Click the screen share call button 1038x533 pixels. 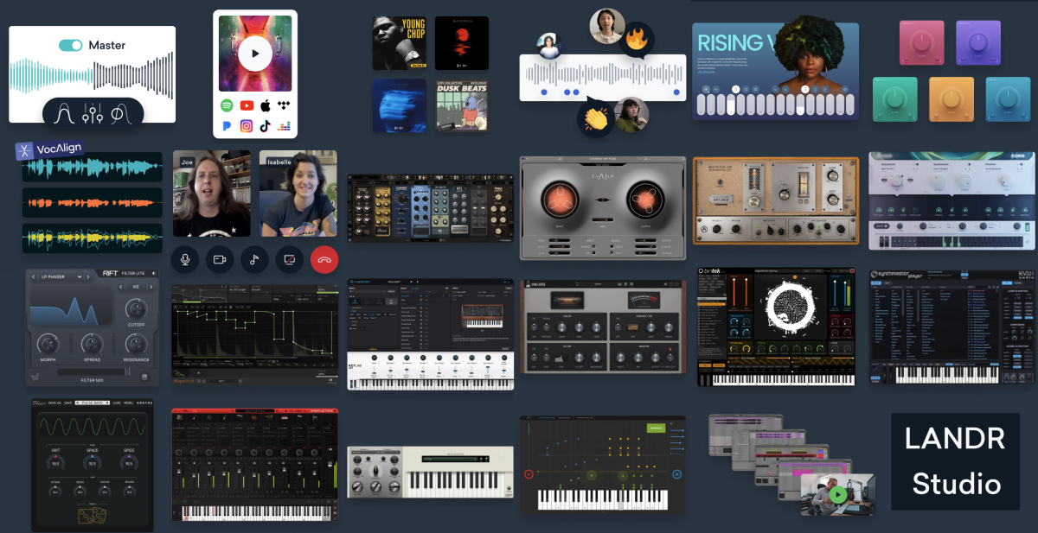click(x=290, y=259)
